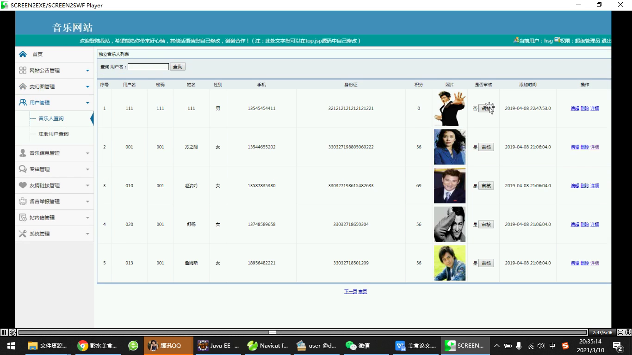This screenshot has height=355, width=632.
Task: Click the circle-slash icon next to pause
Action: tap(13, 332)
